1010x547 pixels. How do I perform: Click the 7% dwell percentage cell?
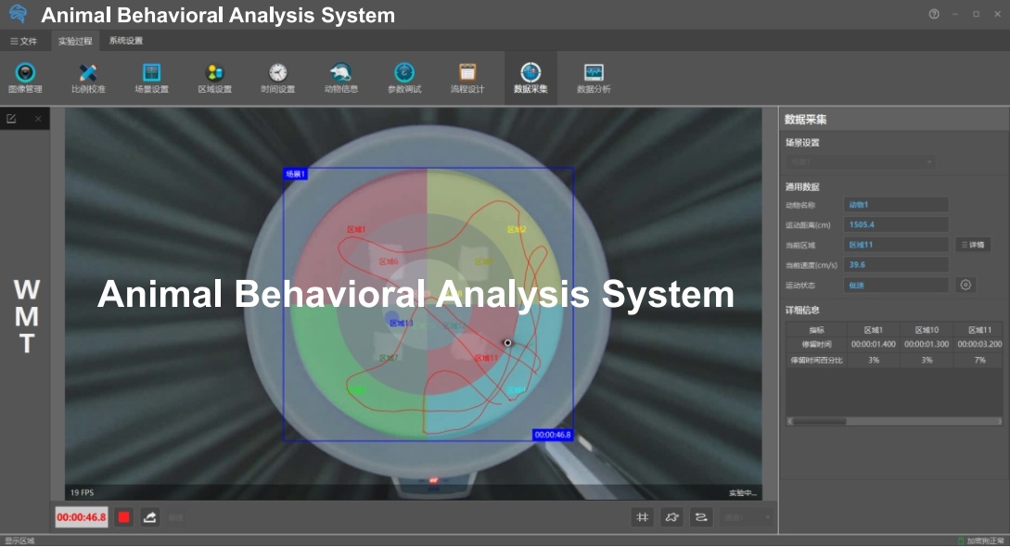979,360
